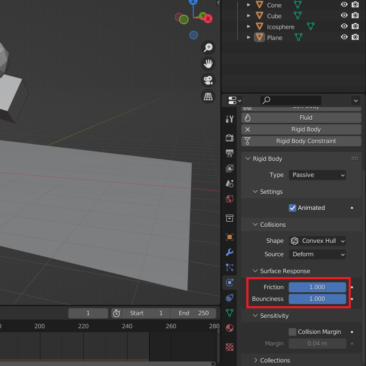Image resolution: width=366 pixels, height=366 pixels.
Task: Click the zoom view magnifier icon
Action: (x=209, y=47)
